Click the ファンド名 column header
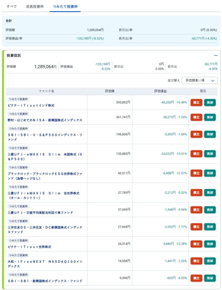This screenshot has height=290, width=222. point(47,91)
